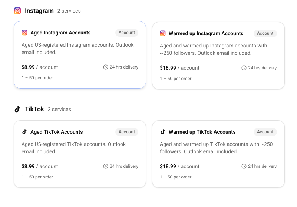297x207 pixels.
Task: Open the Warmed up TikTok Accounts title
Action: 202,132
